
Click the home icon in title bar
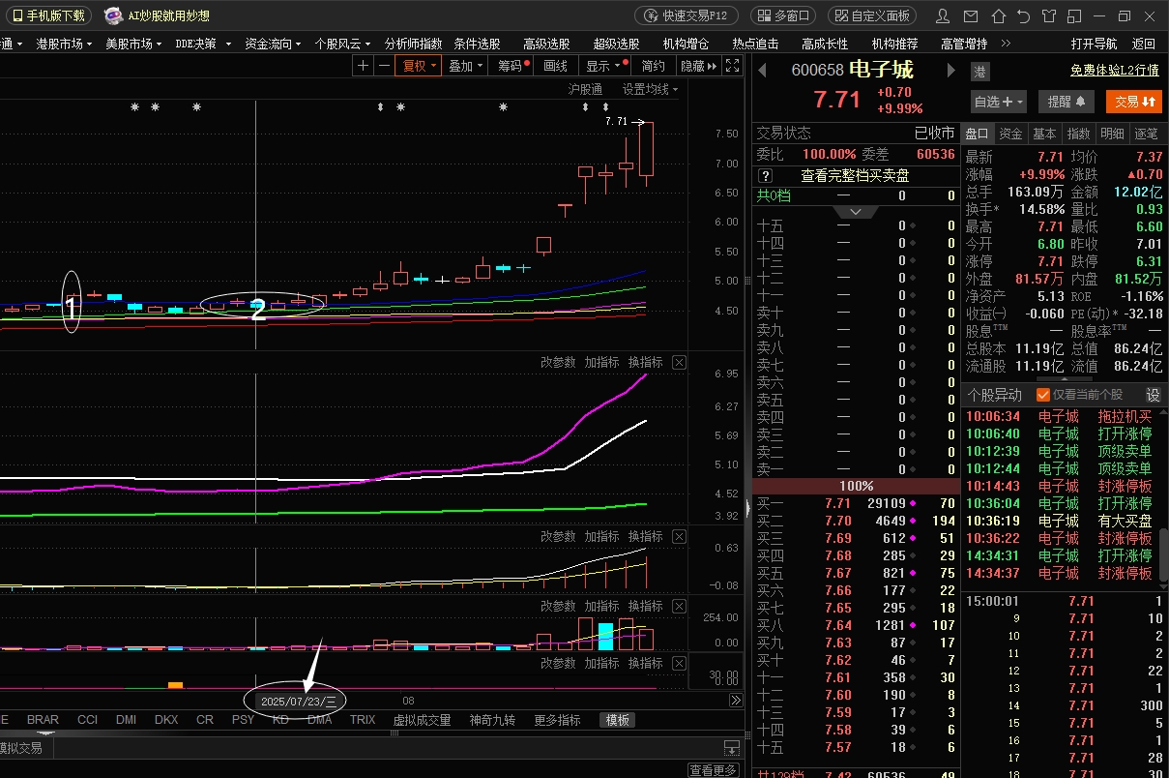point(1000,16)
